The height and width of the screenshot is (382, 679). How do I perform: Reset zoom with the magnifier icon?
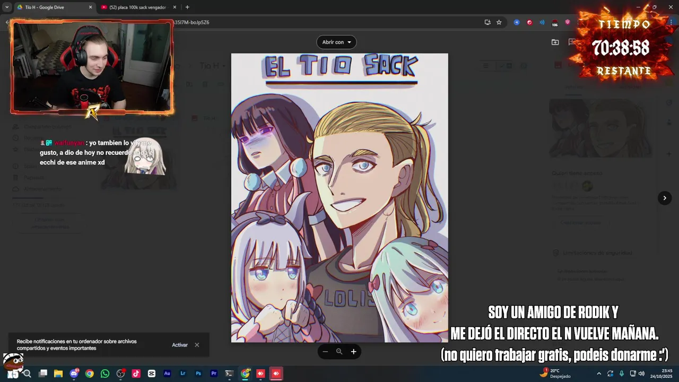pos(339,352)
